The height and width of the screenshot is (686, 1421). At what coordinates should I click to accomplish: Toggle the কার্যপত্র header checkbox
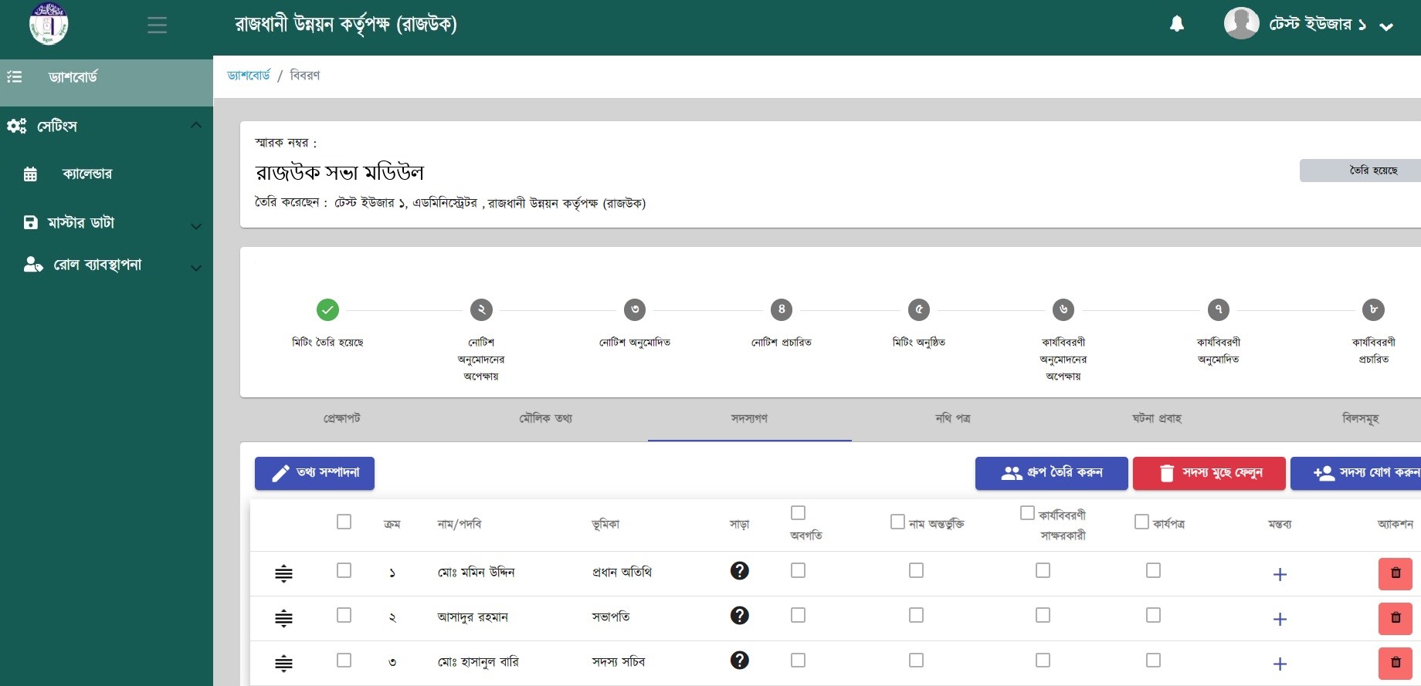point(1141,522)
